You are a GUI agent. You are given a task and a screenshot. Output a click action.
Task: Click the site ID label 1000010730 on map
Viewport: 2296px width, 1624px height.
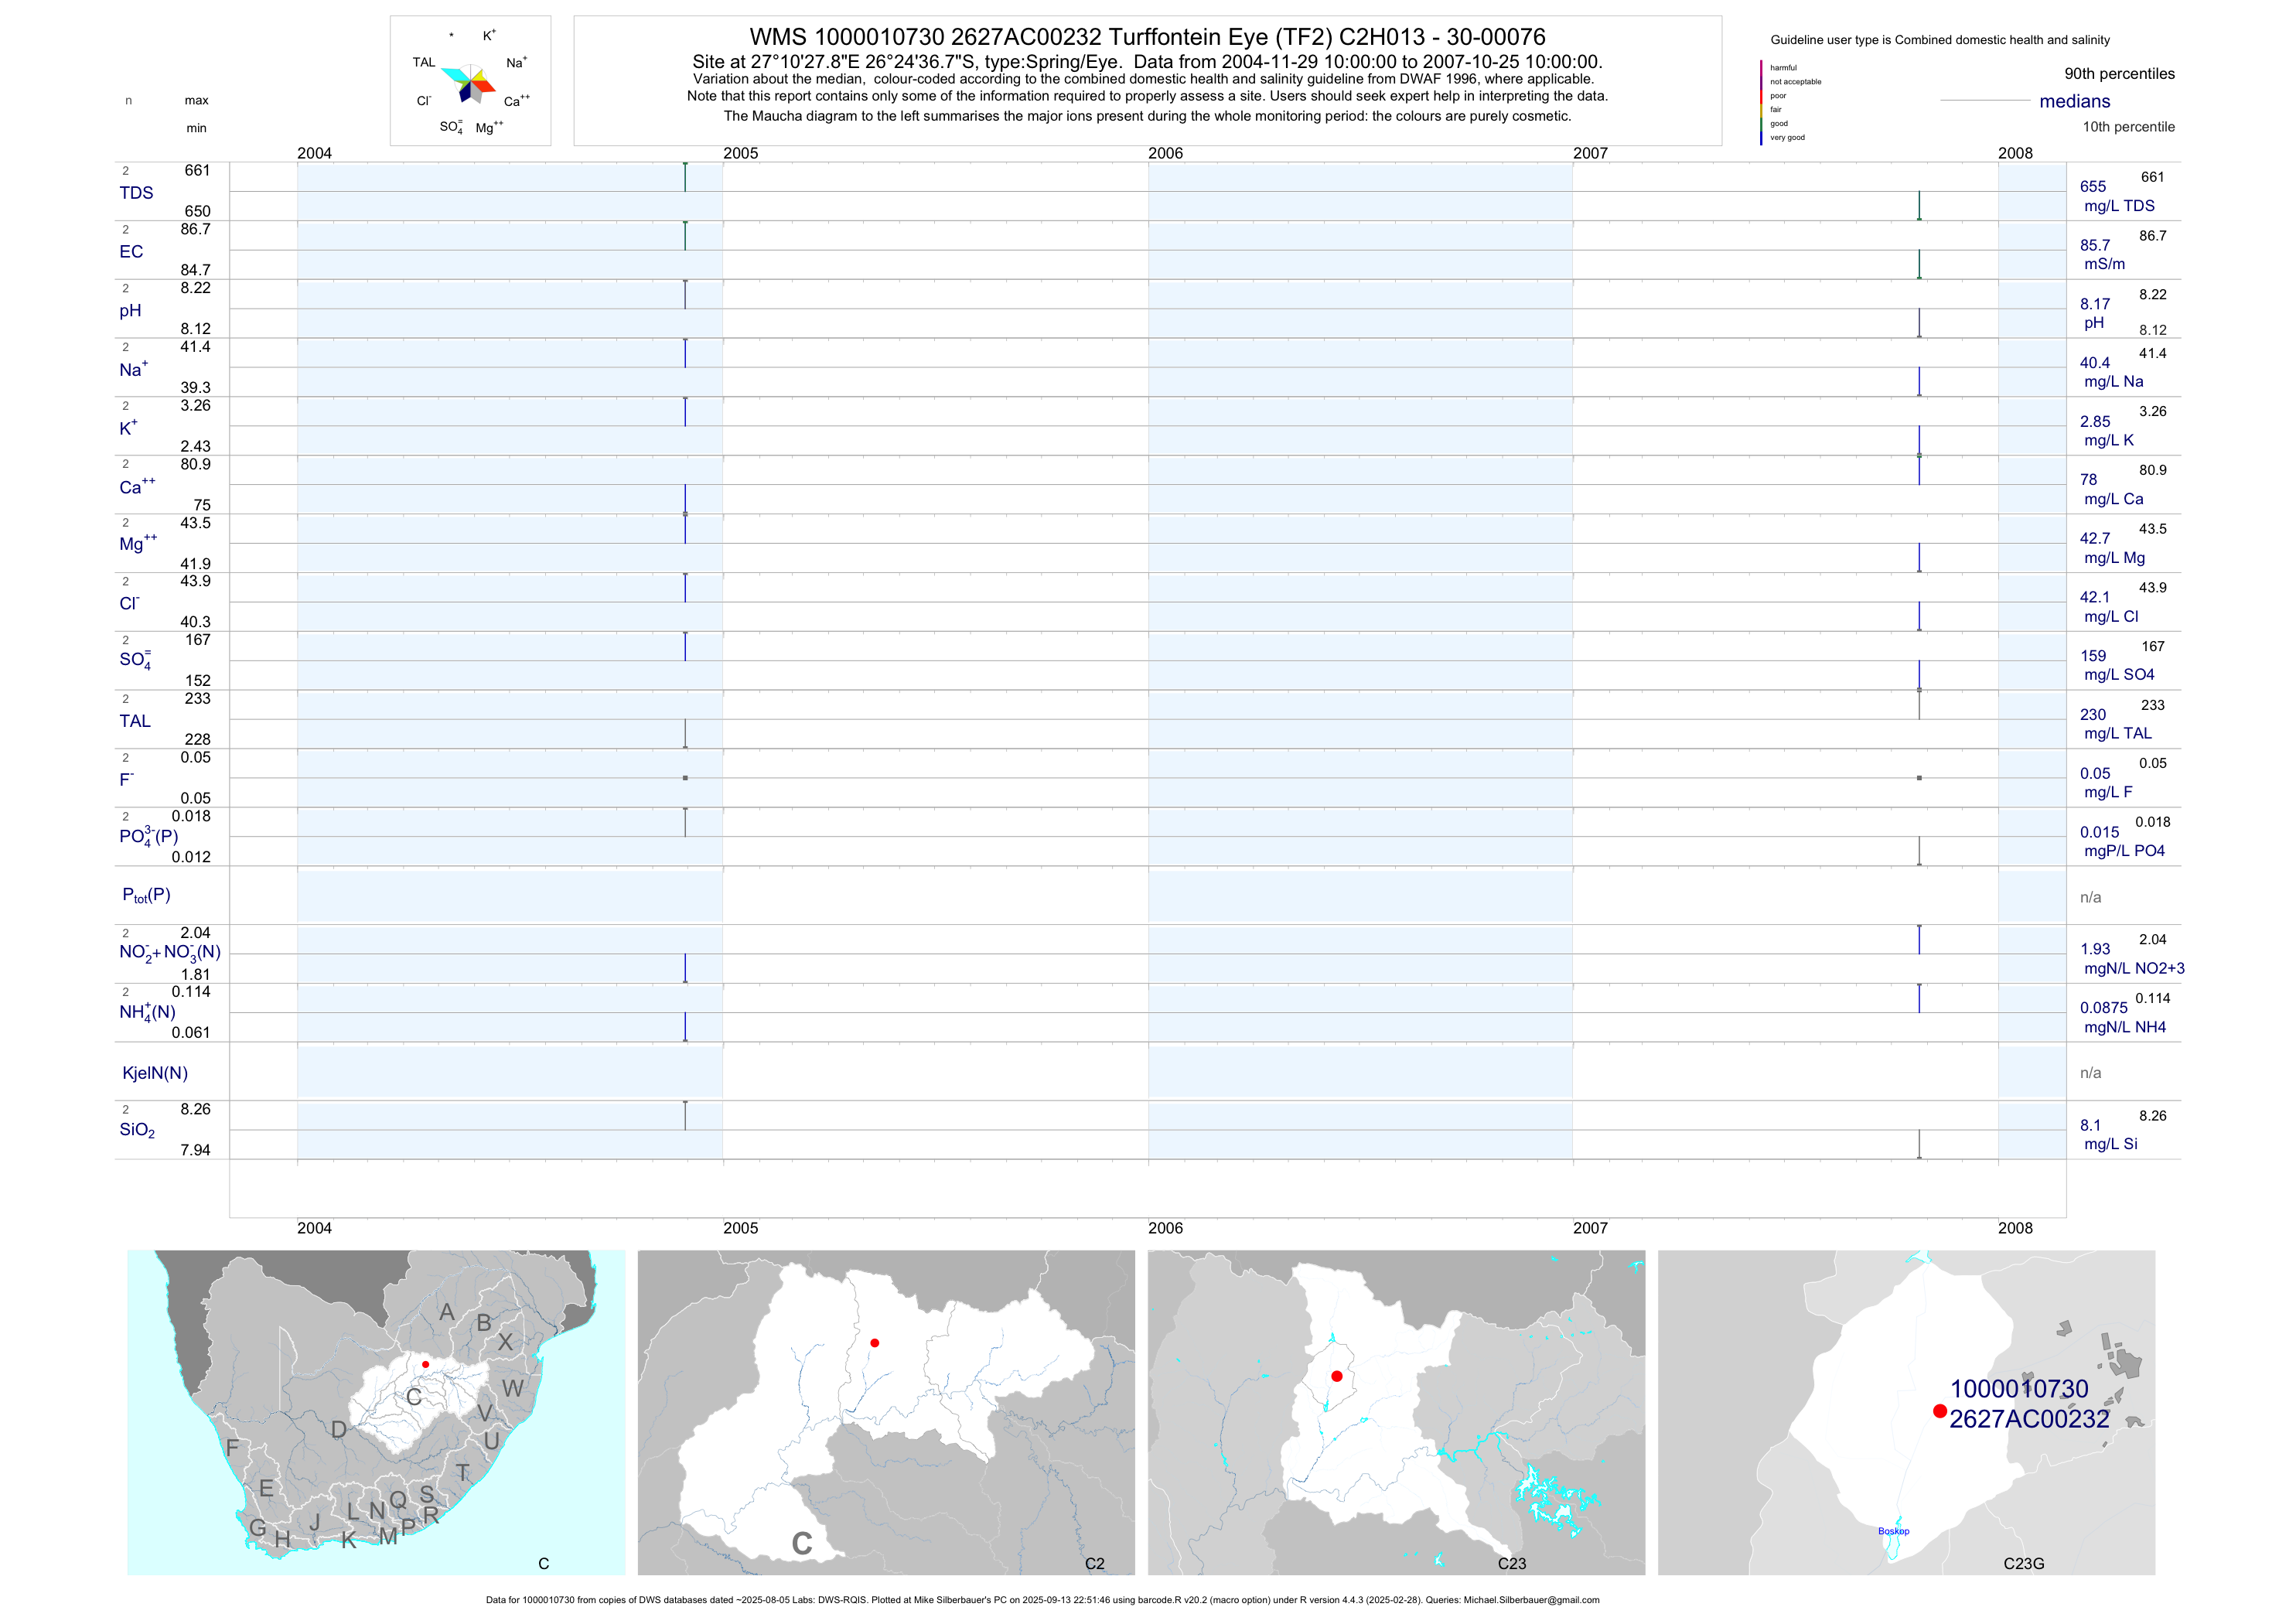(2018, 1389)
